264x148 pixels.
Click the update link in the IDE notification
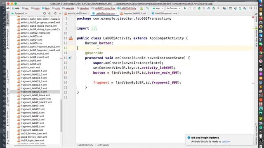point(226,141)
